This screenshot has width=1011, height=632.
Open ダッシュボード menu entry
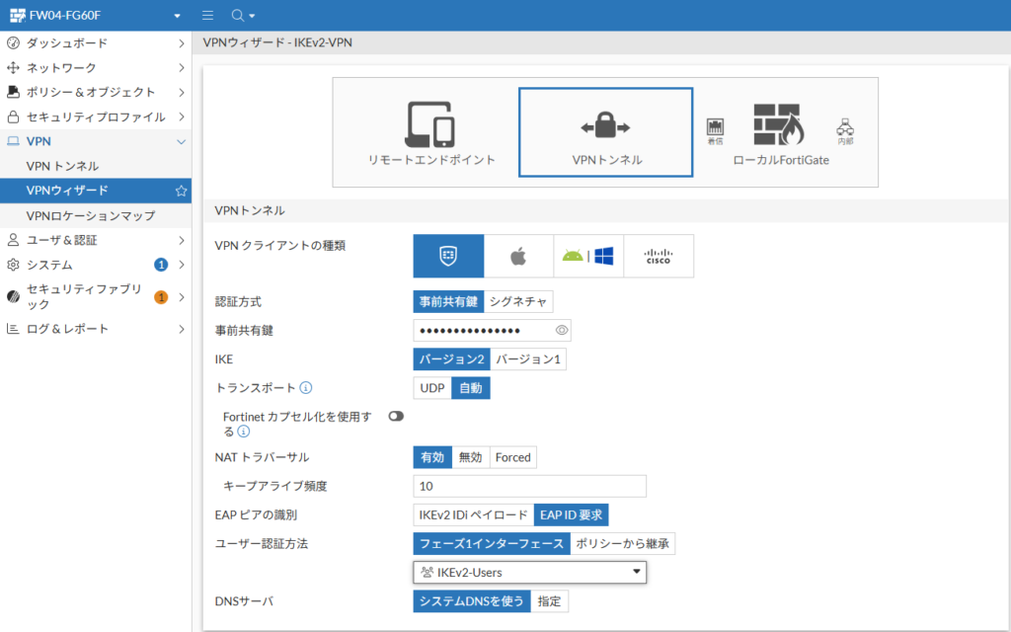pyautogui.click(x=96, y=43)
